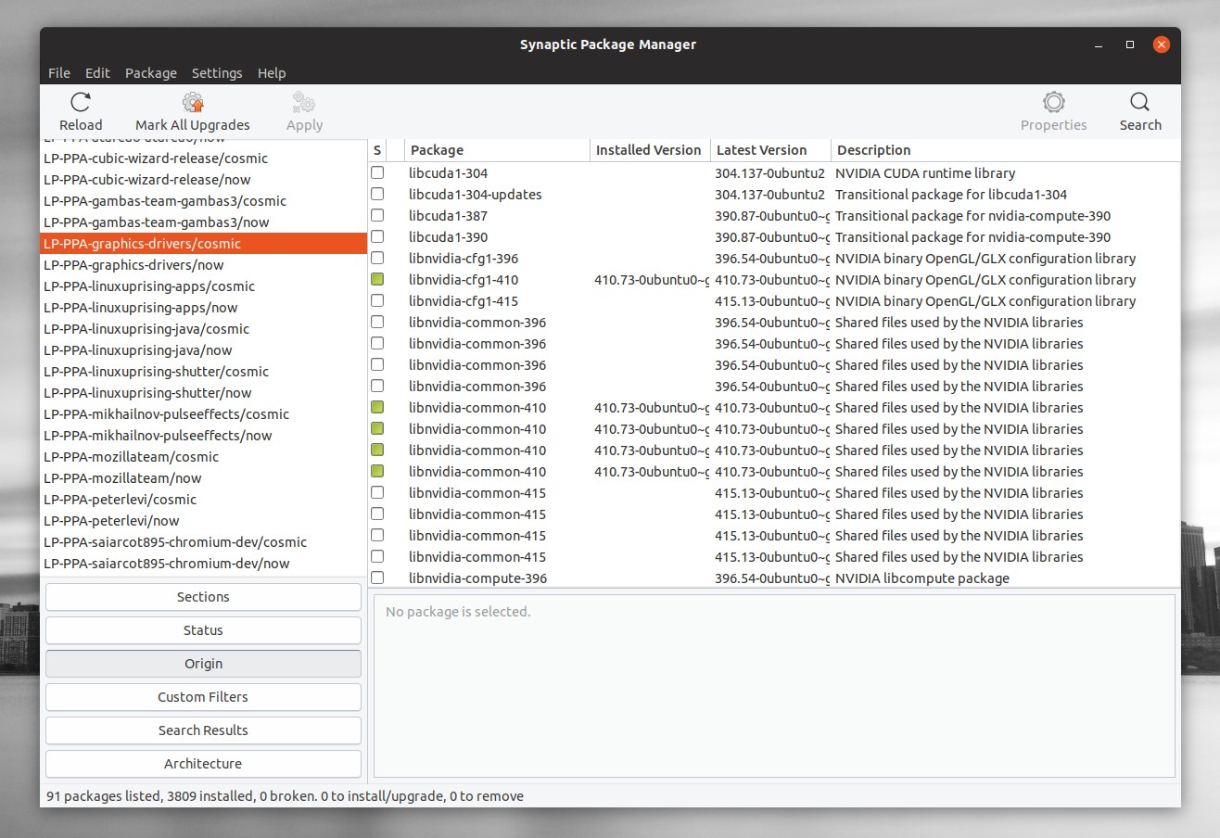
Task: Click the Search magnifier icon
Action: [x=1139, y=102]
